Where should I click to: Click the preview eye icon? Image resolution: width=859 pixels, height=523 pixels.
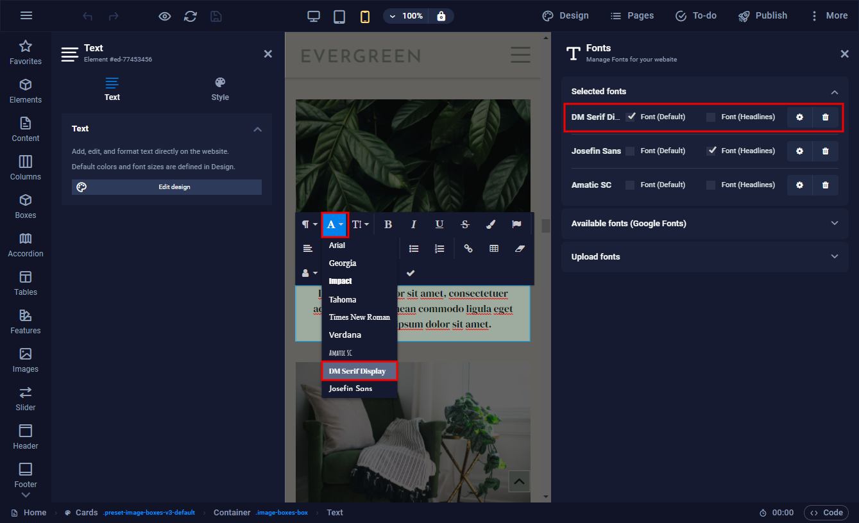tap(165, 16)
